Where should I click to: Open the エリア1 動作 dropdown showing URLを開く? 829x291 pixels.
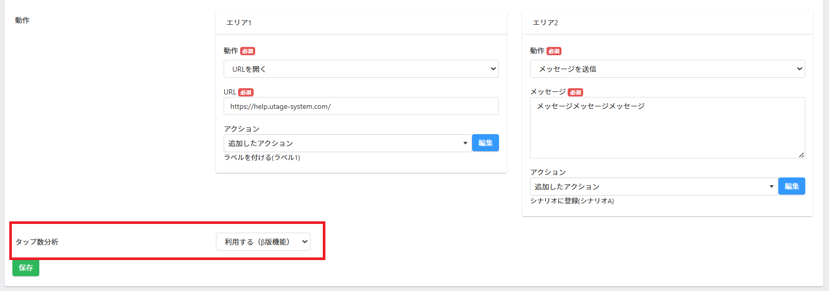(x=361, y=69)
